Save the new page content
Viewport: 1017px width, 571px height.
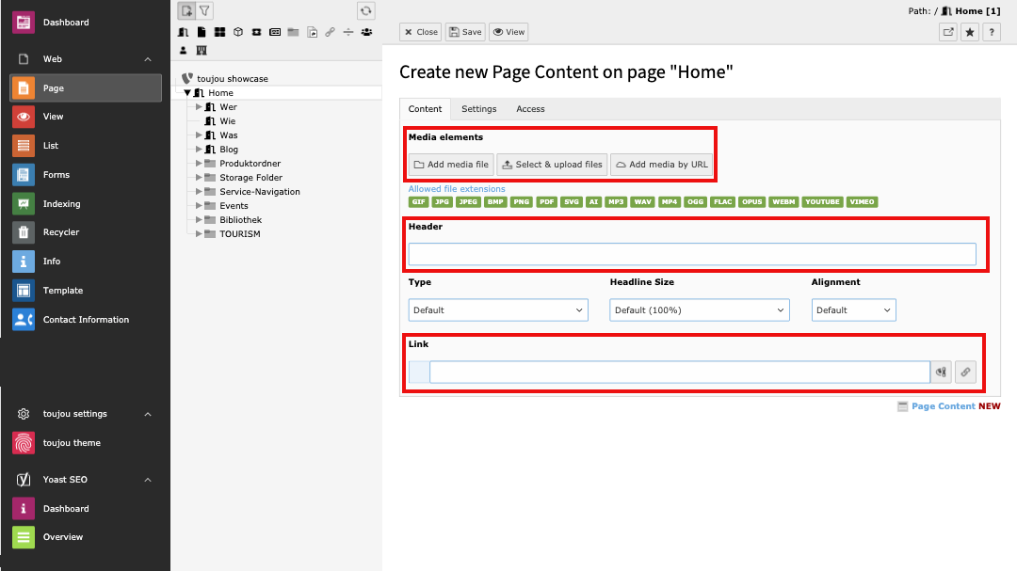click(465, 32)
